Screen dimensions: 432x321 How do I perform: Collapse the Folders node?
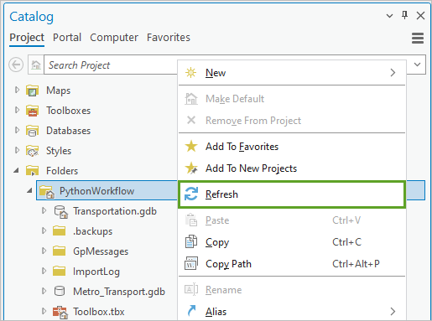click(x=16, y=170)
